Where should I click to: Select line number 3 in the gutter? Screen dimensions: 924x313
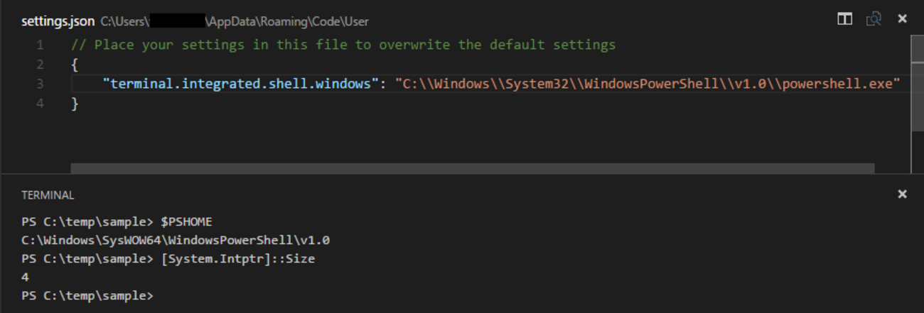(40, 84)
